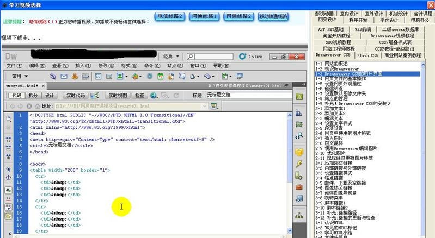Click the Stop icon beside address bar

pos(29,106)
